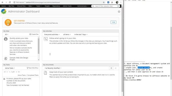Viewport: 172px width, 96px height.
Task: Open in the last 7 days dropdown
Action: tap(81, 34)
